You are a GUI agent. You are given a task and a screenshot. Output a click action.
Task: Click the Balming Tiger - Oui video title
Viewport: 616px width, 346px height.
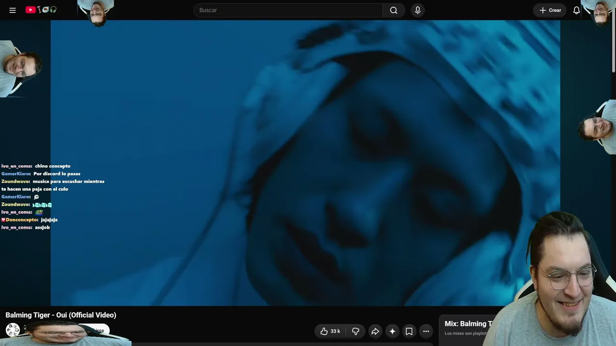(61, 315)
